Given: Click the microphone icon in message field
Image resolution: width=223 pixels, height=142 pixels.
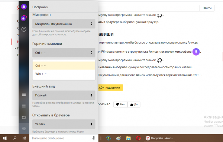Looking at the screenshot, I should click(94, 138).
